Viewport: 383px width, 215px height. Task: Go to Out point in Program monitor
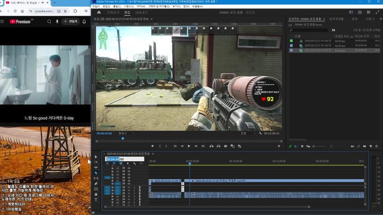203,146
